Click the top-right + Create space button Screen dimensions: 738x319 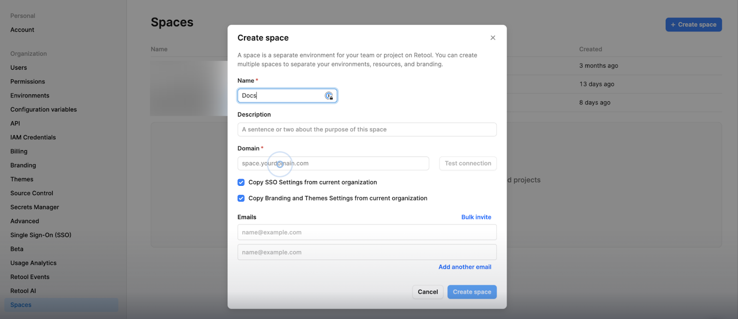pyautogui.click(x=693, y=25)
